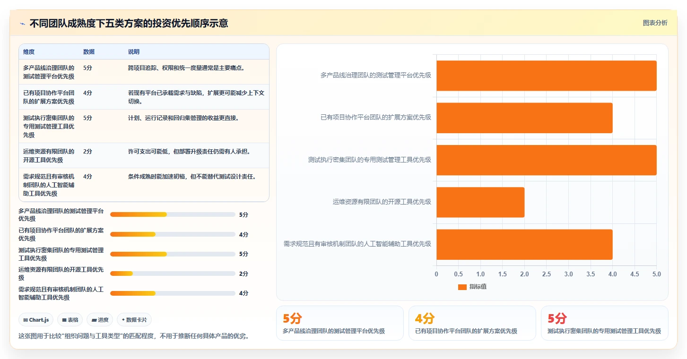
Task: Click the chart bar for 需求规范且有审核机制团队的人工智能辅助工具优先级
Action: pyautogui.click(x=524, y=244)
